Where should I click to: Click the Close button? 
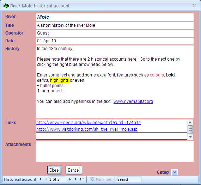54,170
